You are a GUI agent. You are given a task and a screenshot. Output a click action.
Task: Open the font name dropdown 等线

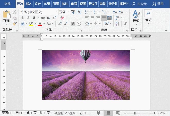pos(56,12)
